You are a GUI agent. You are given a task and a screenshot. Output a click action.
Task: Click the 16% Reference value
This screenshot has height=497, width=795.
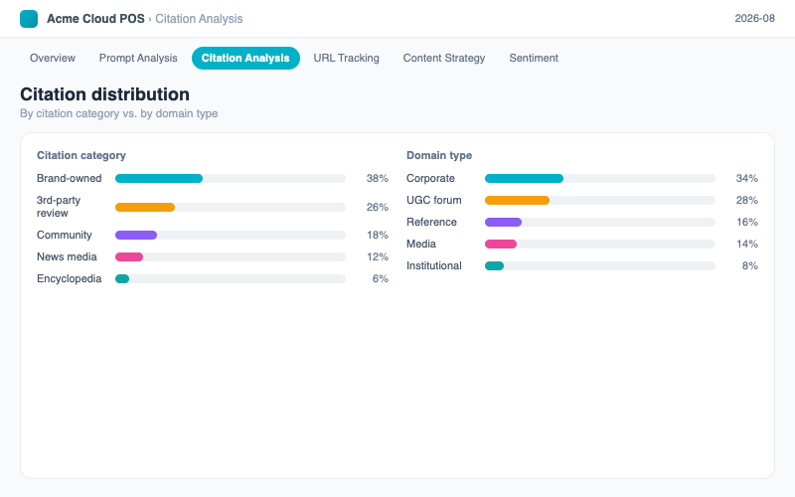click(747, 222)
